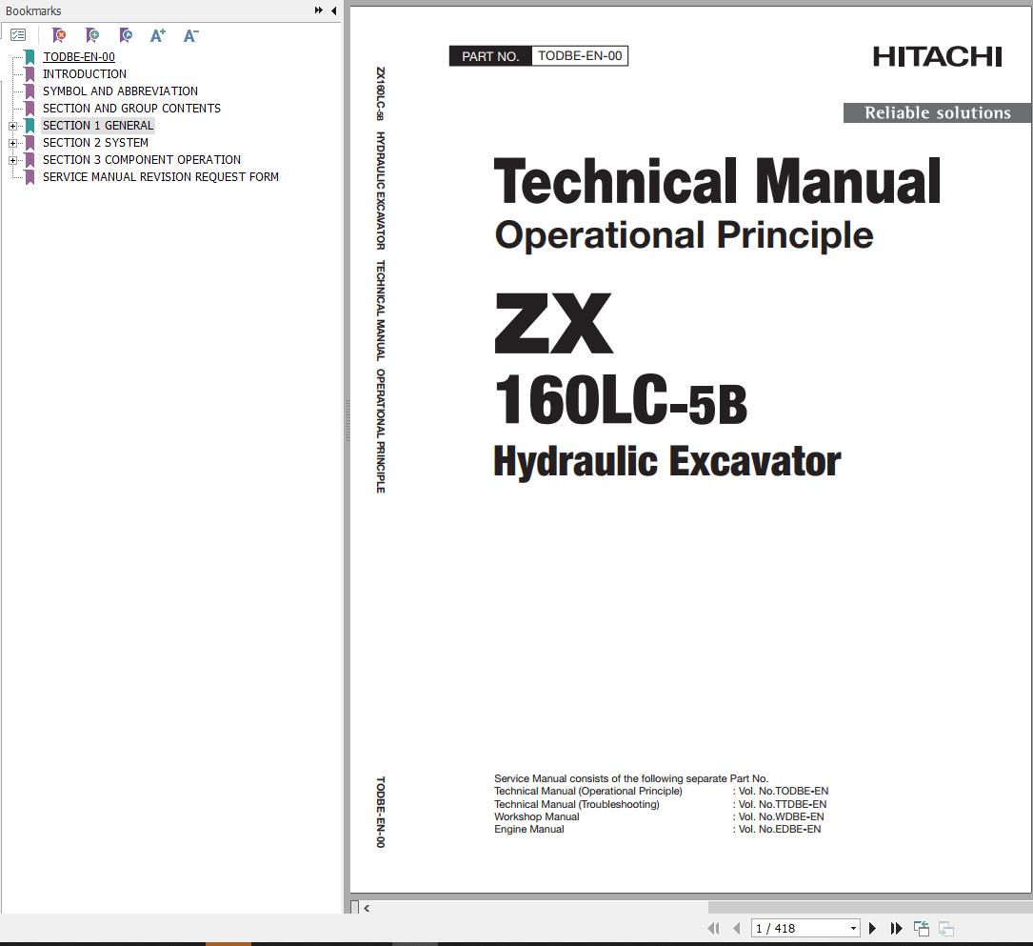
Task: Open the bookmark options menu icon
Action: coord(18,35)
